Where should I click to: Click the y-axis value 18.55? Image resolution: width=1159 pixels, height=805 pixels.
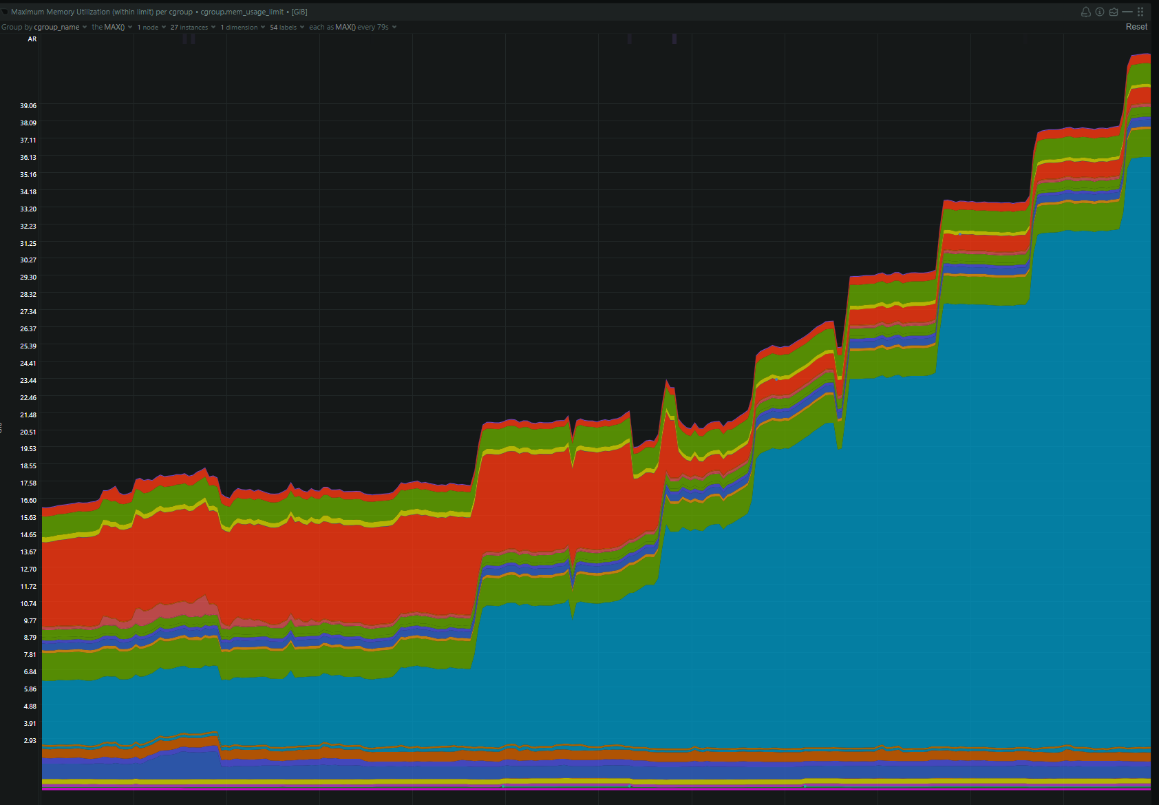28,466
